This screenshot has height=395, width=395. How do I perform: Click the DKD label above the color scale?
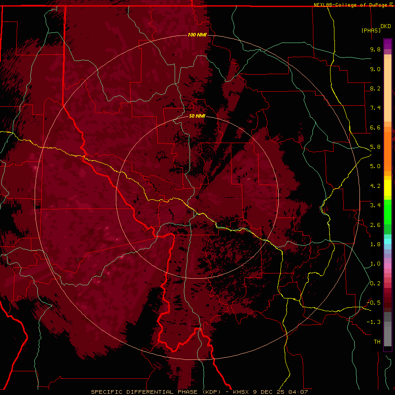pos(386,26)
